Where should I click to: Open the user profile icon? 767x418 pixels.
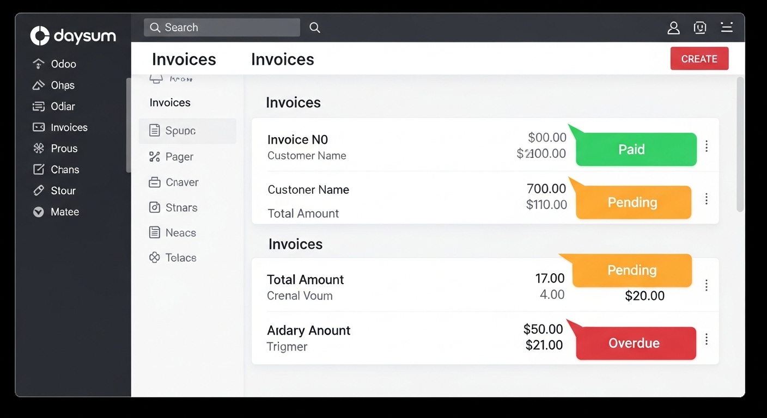(673, 27)
